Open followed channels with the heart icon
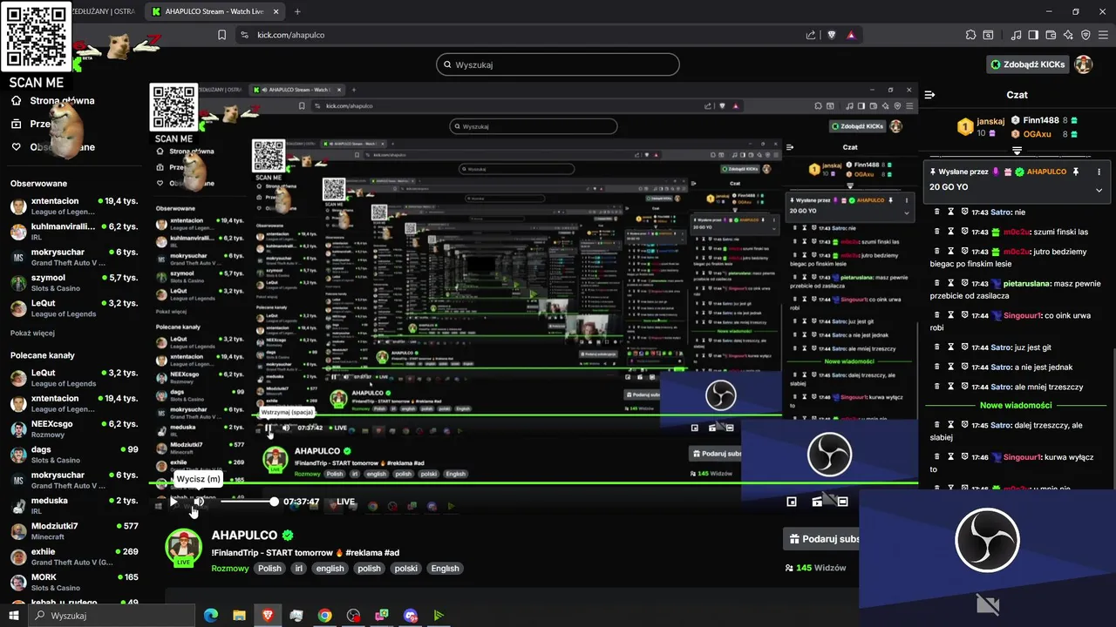This screenshot has width=1116, height=627. tap(16, 147)
